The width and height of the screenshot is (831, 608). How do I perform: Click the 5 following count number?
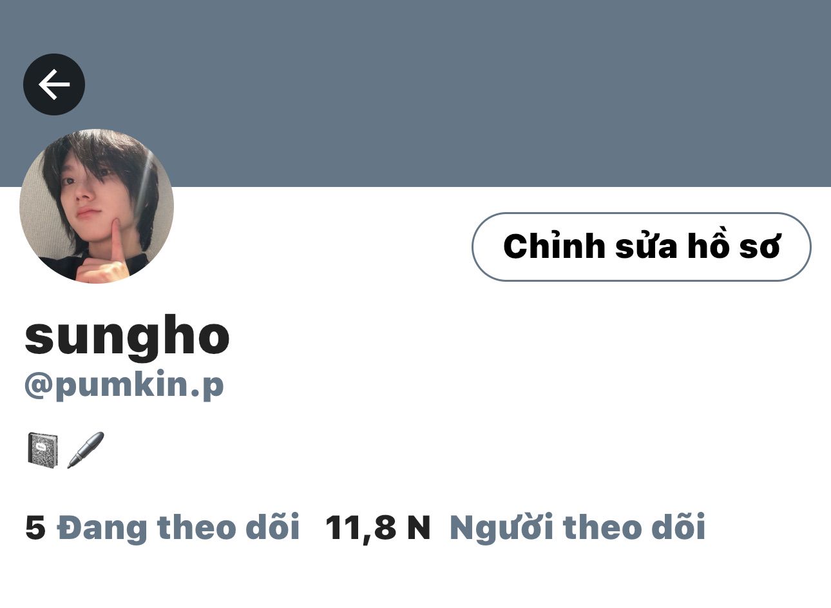35,528
